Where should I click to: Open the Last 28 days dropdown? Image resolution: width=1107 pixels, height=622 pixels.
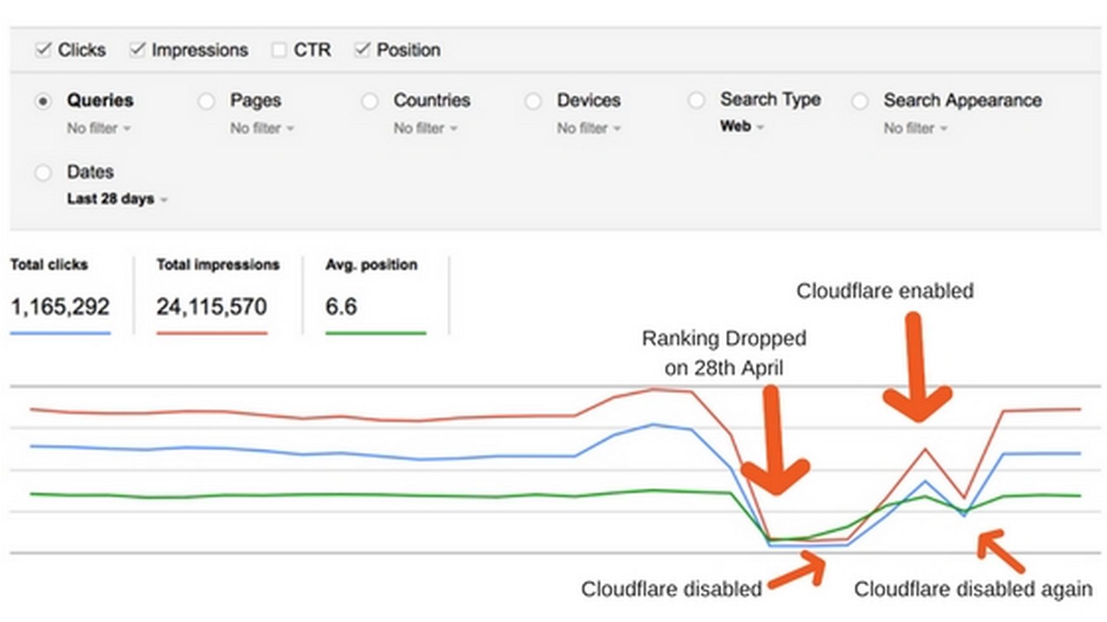[x=117, y=199]
